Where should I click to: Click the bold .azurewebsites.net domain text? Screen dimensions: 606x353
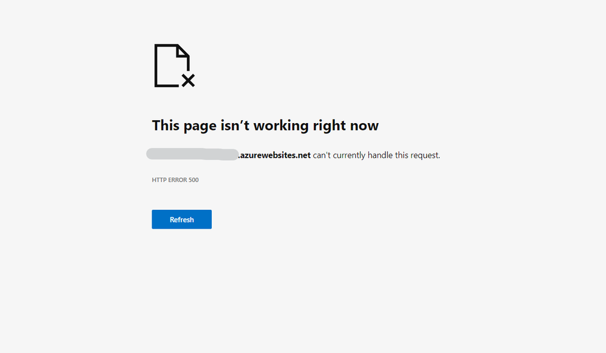pos(274,155)
